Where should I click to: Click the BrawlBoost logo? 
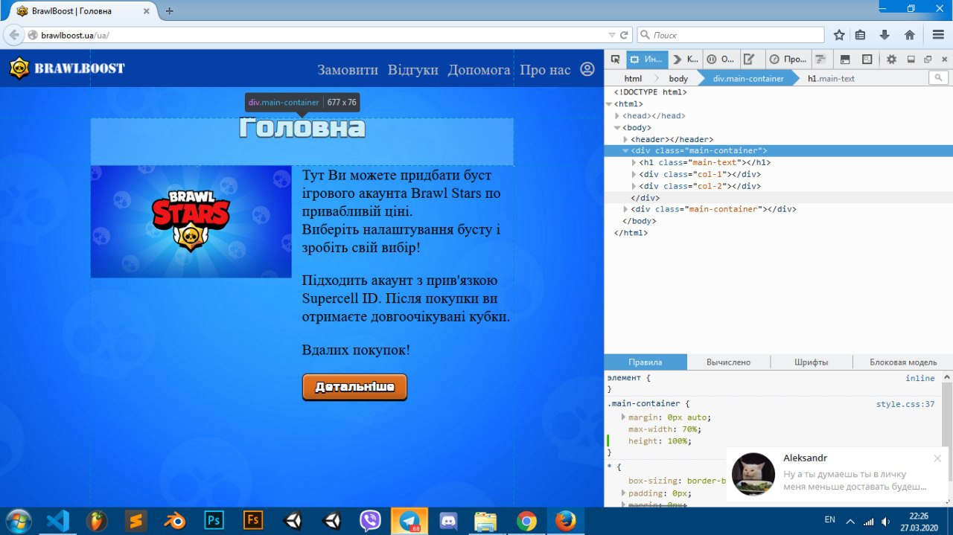[67, 68]
